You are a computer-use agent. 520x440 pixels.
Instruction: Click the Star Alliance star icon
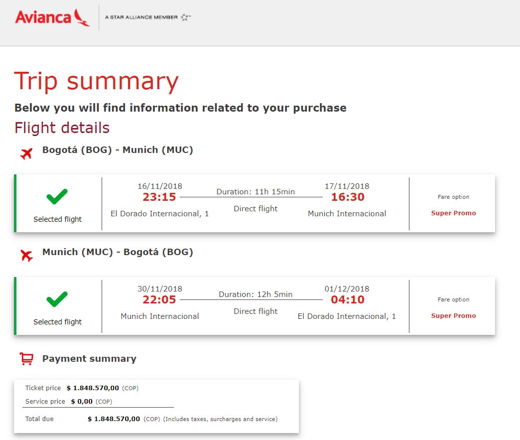click(185, 17)
